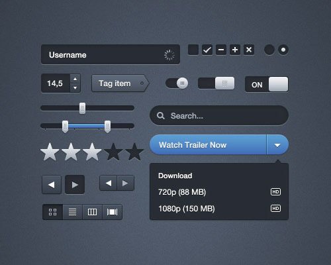This screenshot has height=265, width=331.
Task: Uncheck the checked checkbox
Action: pos(207,50)
